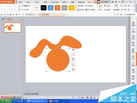Open the 切换 transition sidebar panel

(133, 37)
